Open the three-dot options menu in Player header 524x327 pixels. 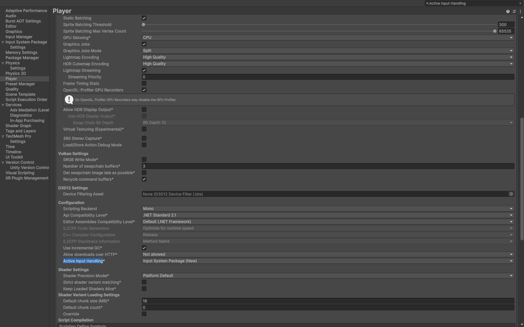520,11
